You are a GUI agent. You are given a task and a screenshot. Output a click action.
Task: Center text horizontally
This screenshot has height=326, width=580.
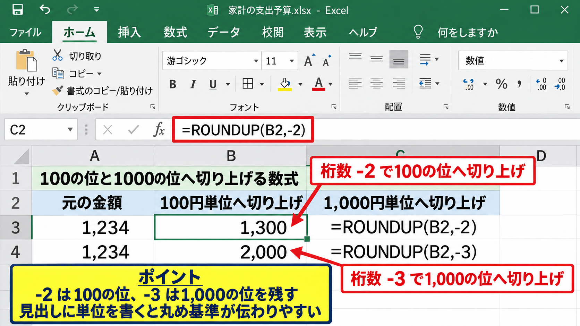pos(376,83)
